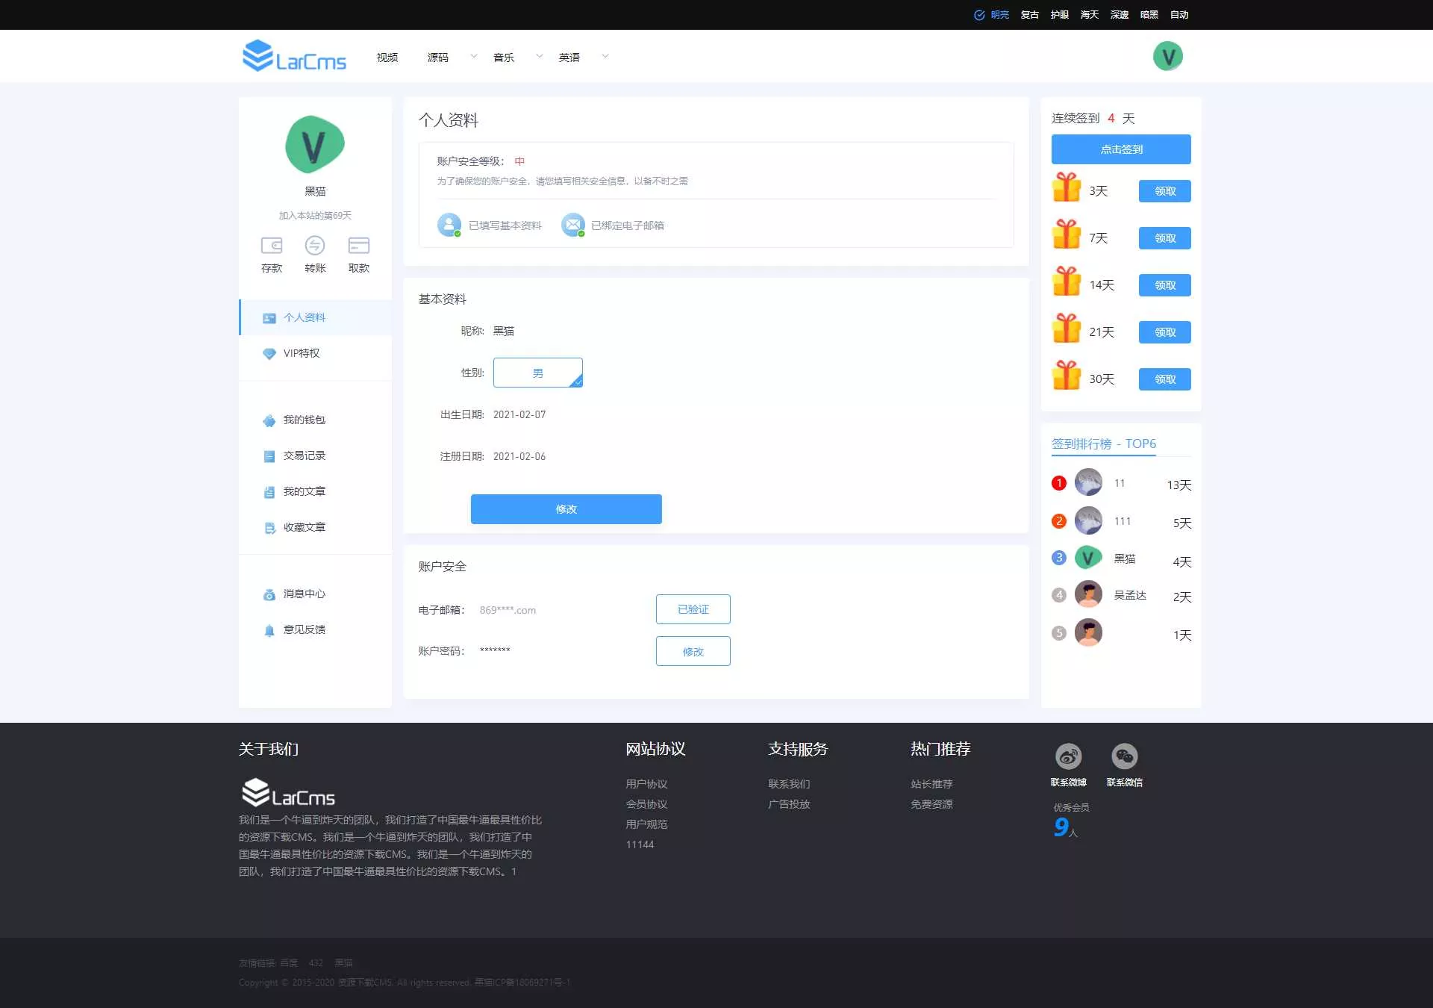
Task: Expand the 源码 nav dropdown arrow
Action: coord(473,56)
